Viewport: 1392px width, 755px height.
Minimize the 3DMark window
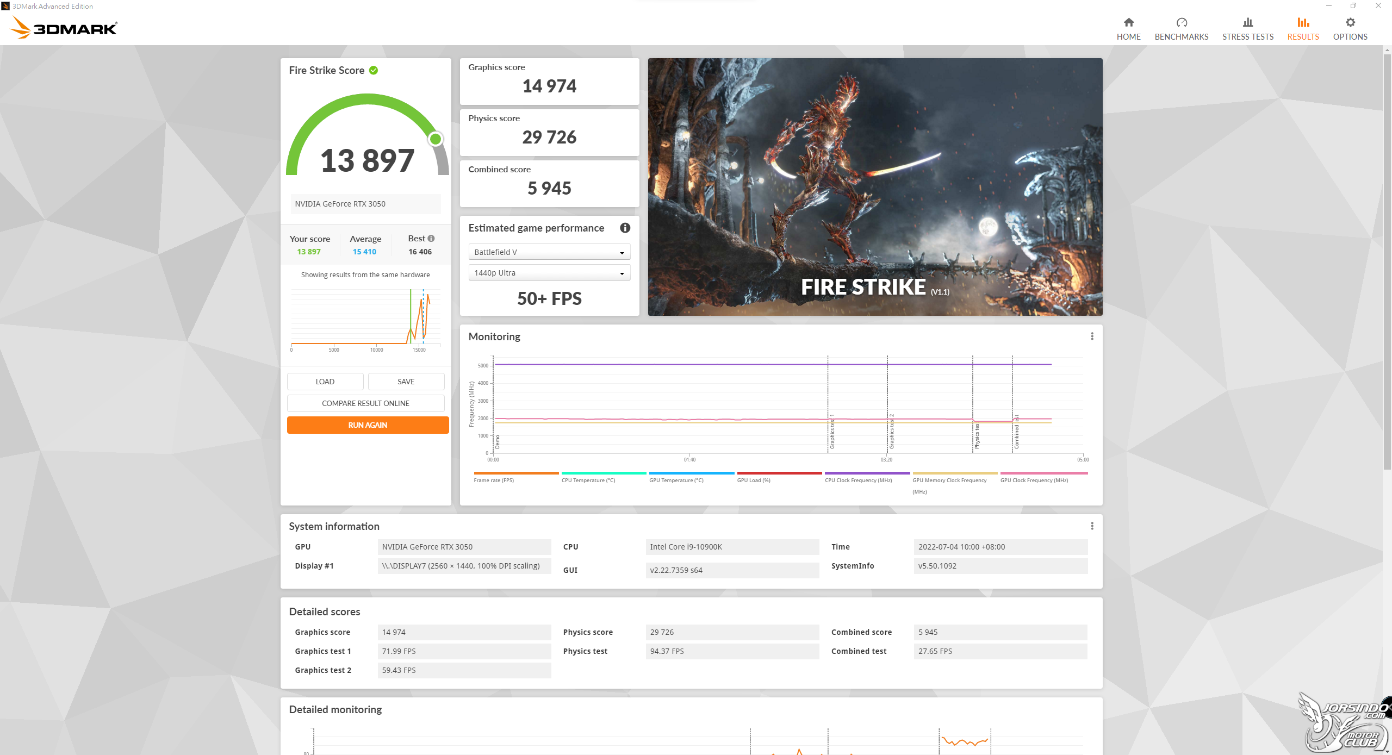1328,6
